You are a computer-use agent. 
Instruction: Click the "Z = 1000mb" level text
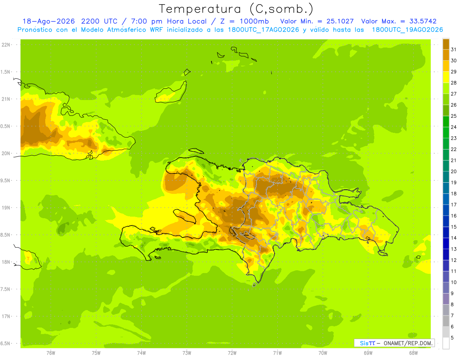(x=244, y=21)
